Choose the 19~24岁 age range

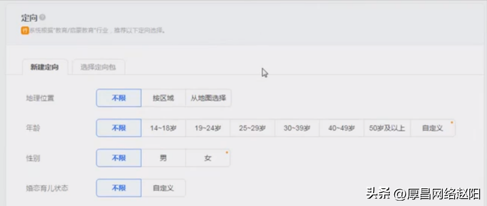coord(208,128)
